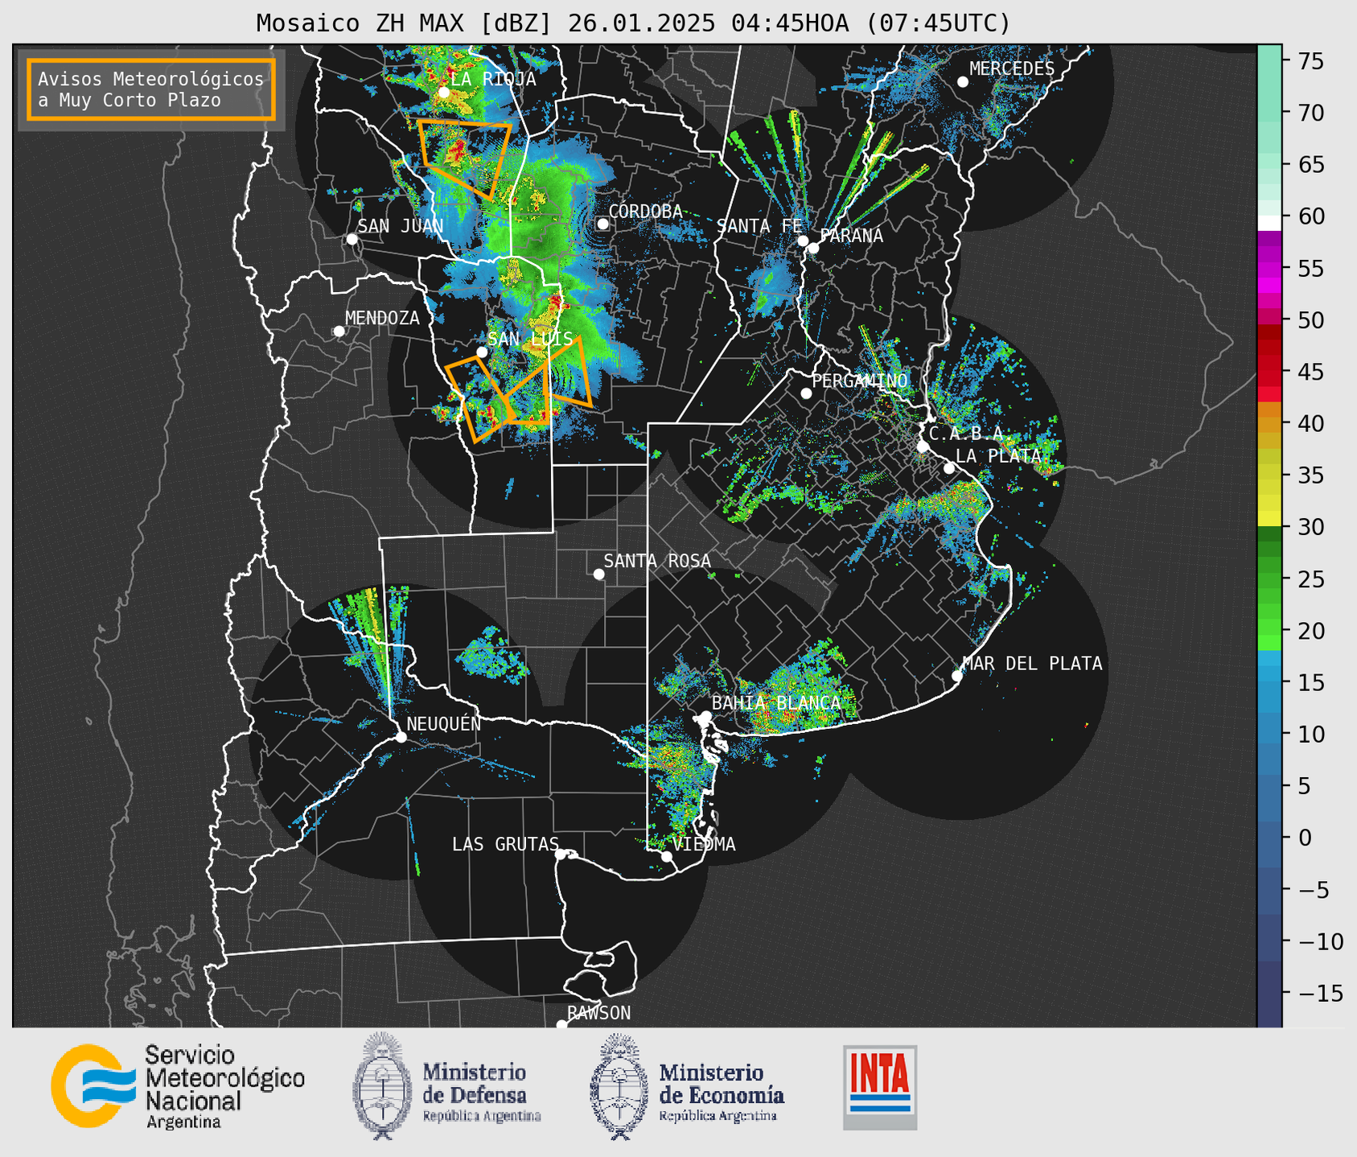
Task: Click the Mendoza city marker dot
Action: (339, 331)
